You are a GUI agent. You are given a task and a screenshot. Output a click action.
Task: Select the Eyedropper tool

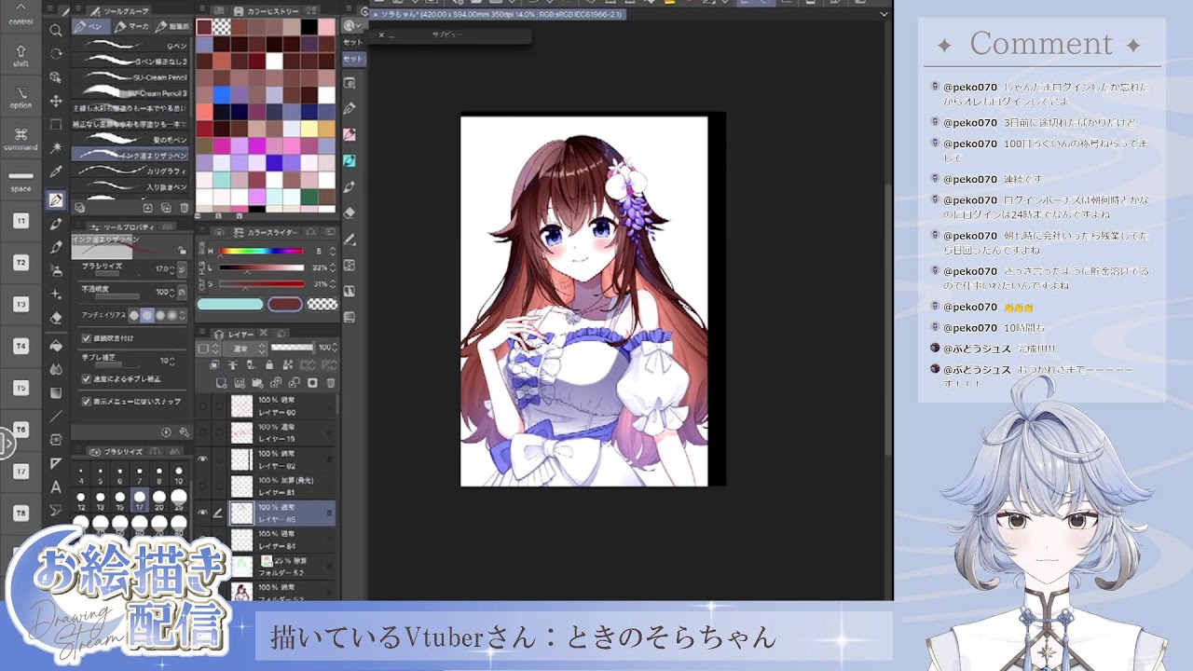[x=56, y=172]
